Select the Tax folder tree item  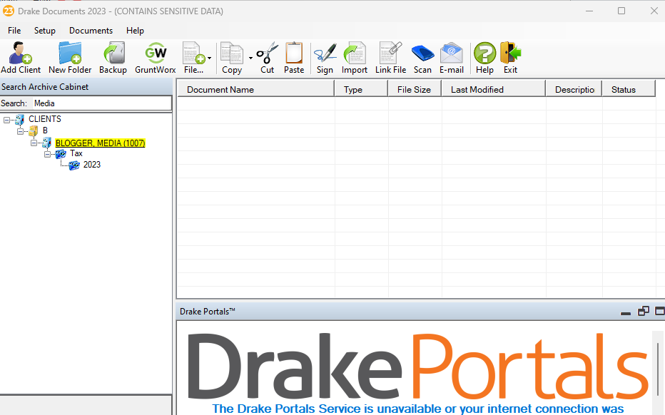[x=76, y=153]
